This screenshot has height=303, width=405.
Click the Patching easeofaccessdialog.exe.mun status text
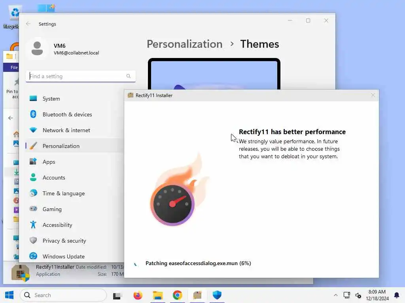pos(198,263)
